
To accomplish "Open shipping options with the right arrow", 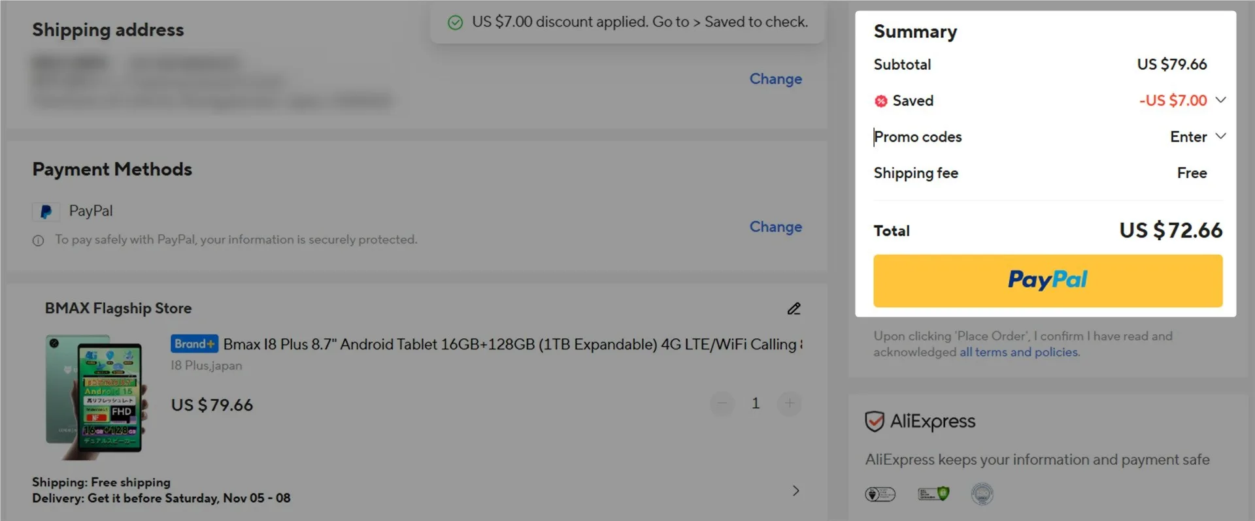I will pyautogui.click(x=795, y=491).
